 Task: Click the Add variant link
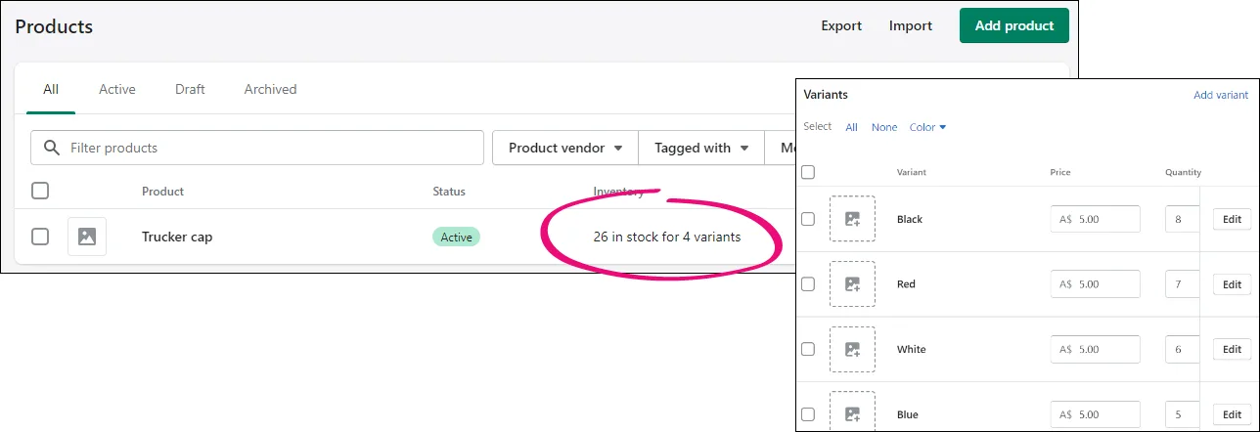[1221, 95]
